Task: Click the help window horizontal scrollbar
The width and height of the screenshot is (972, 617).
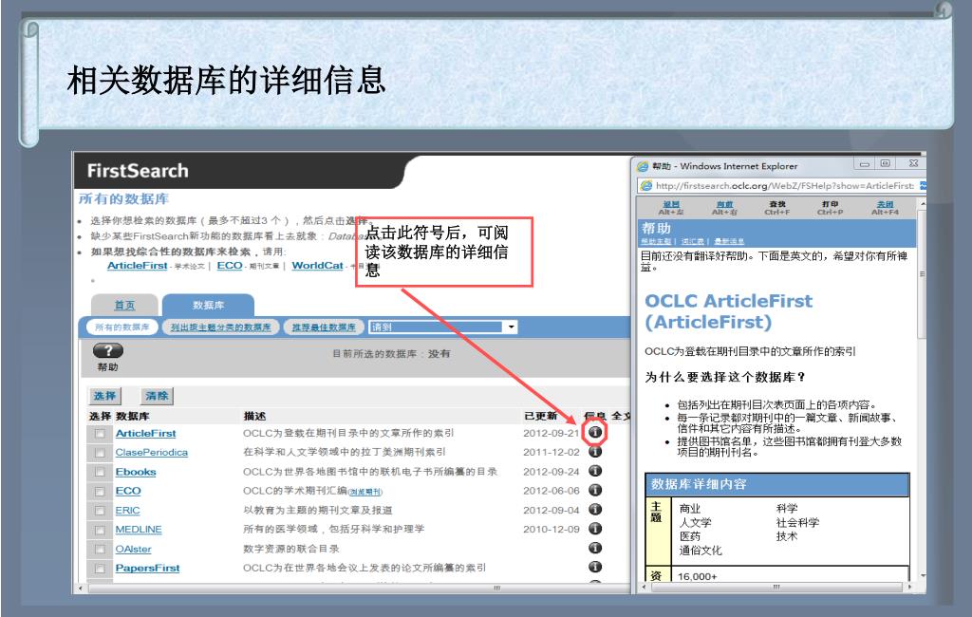Action: [x=776, y=587]
